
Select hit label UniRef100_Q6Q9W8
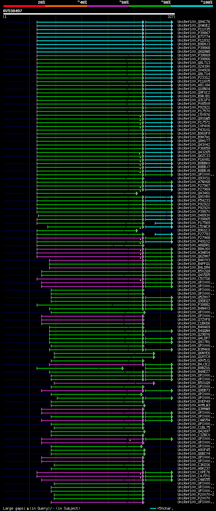(x=194, y=51)
